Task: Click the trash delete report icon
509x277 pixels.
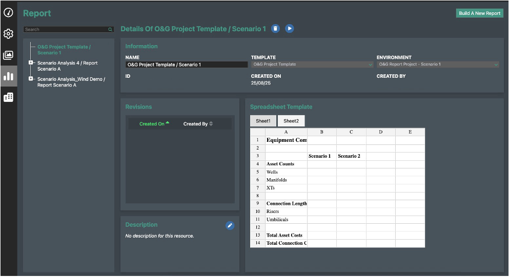Action: coord(275,29)
